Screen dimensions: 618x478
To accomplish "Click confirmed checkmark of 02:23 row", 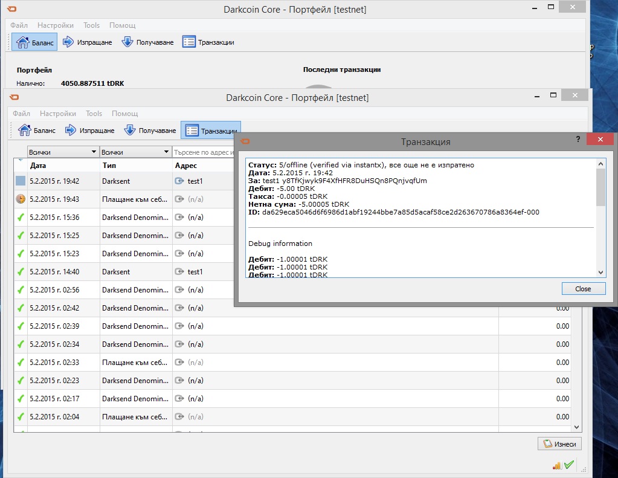I will [x=21, y=381].
